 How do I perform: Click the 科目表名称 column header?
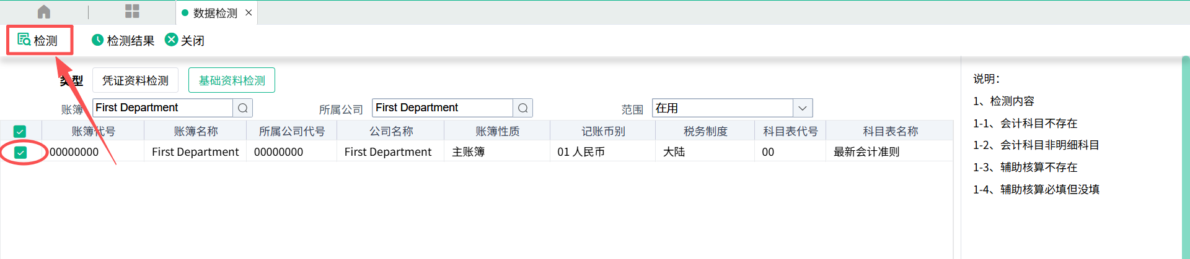[890, 131]
